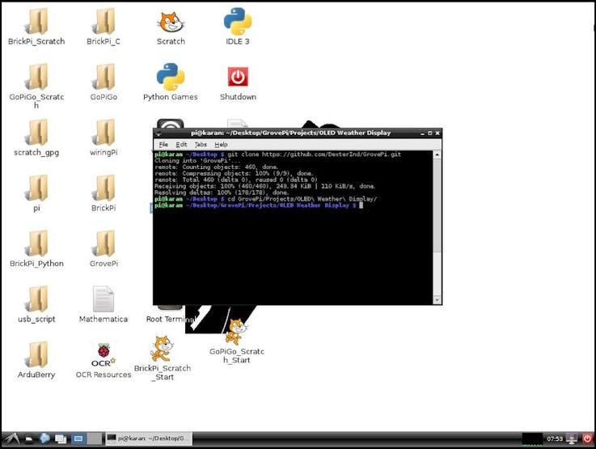This screenshot has width=596, height=449.
Task: Open terminal window menu icon in titlebar
Action: click(x=159, y=133)
